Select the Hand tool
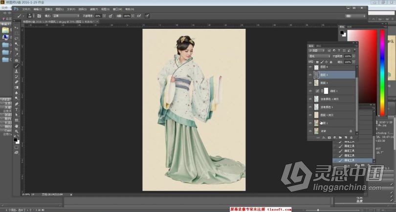Viewport: 396px width, 212px height. point(17,126)
